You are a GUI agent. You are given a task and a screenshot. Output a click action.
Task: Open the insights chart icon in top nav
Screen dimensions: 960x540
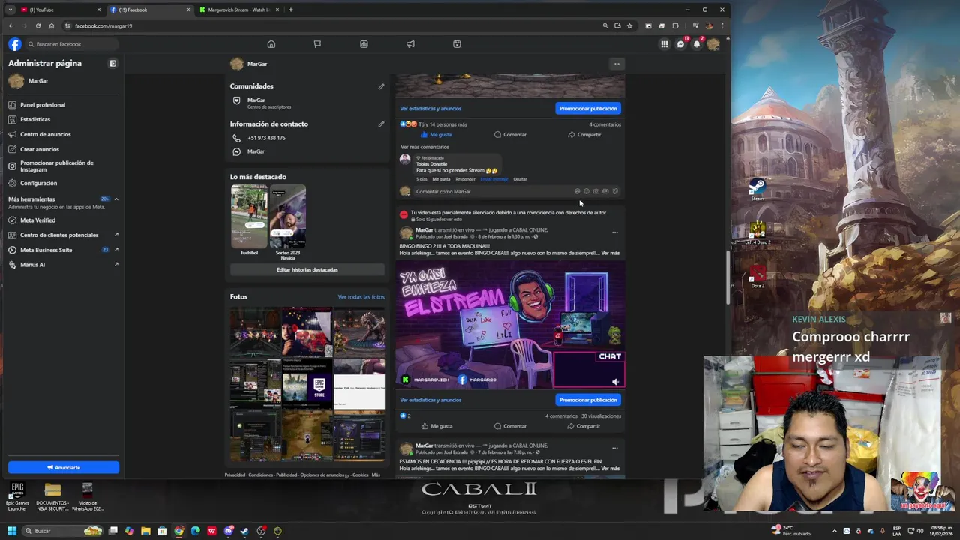(x=364, y=44)
